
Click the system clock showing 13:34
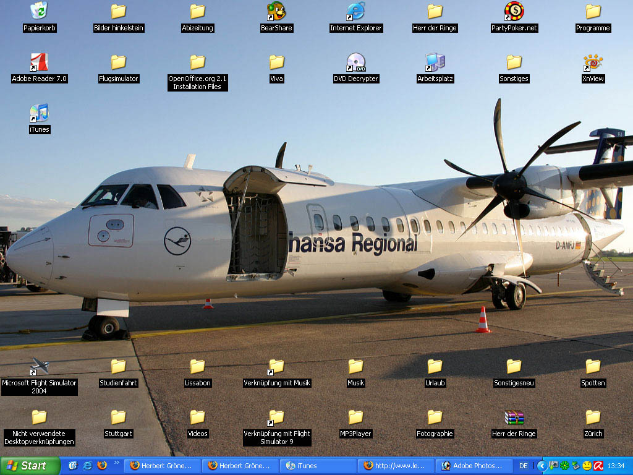coord(616,466)
